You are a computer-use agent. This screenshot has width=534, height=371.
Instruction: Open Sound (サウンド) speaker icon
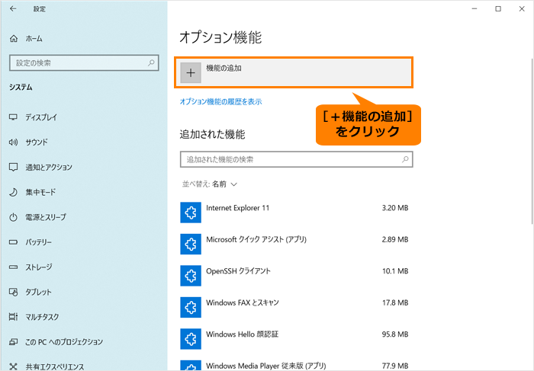13,142
